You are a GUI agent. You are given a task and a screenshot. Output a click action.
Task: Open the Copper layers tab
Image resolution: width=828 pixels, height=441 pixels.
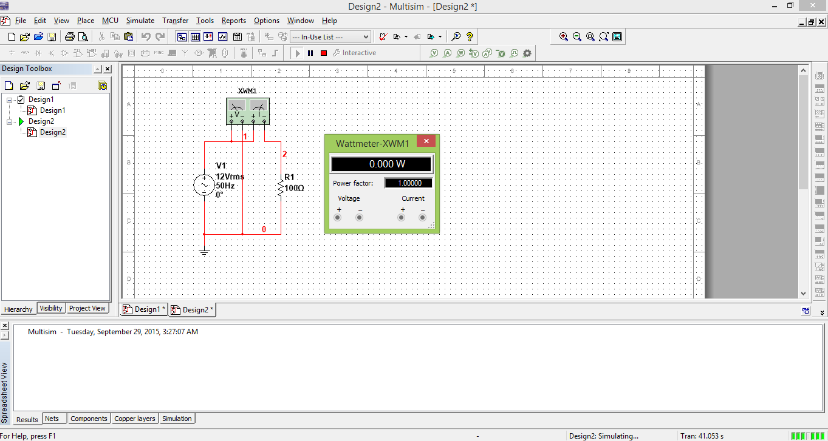tap(135, 419)
